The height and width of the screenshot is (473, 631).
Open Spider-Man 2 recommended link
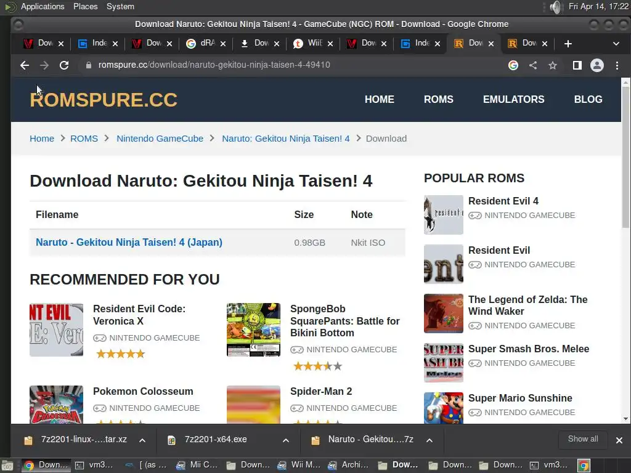coord(320,391)
